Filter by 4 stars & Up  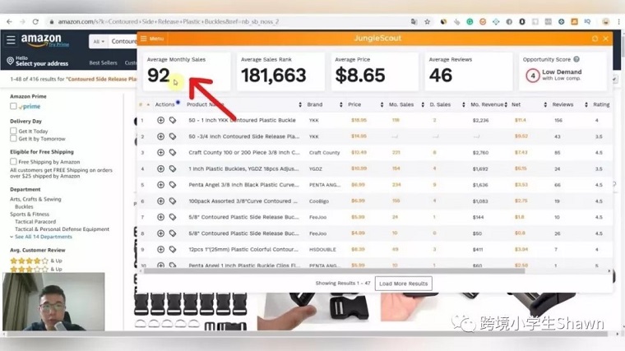pyautogui.click(x=36, y=261)
